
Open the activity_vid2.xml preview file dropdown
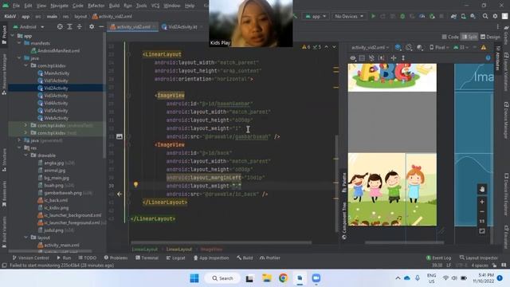tap(370, 48)
